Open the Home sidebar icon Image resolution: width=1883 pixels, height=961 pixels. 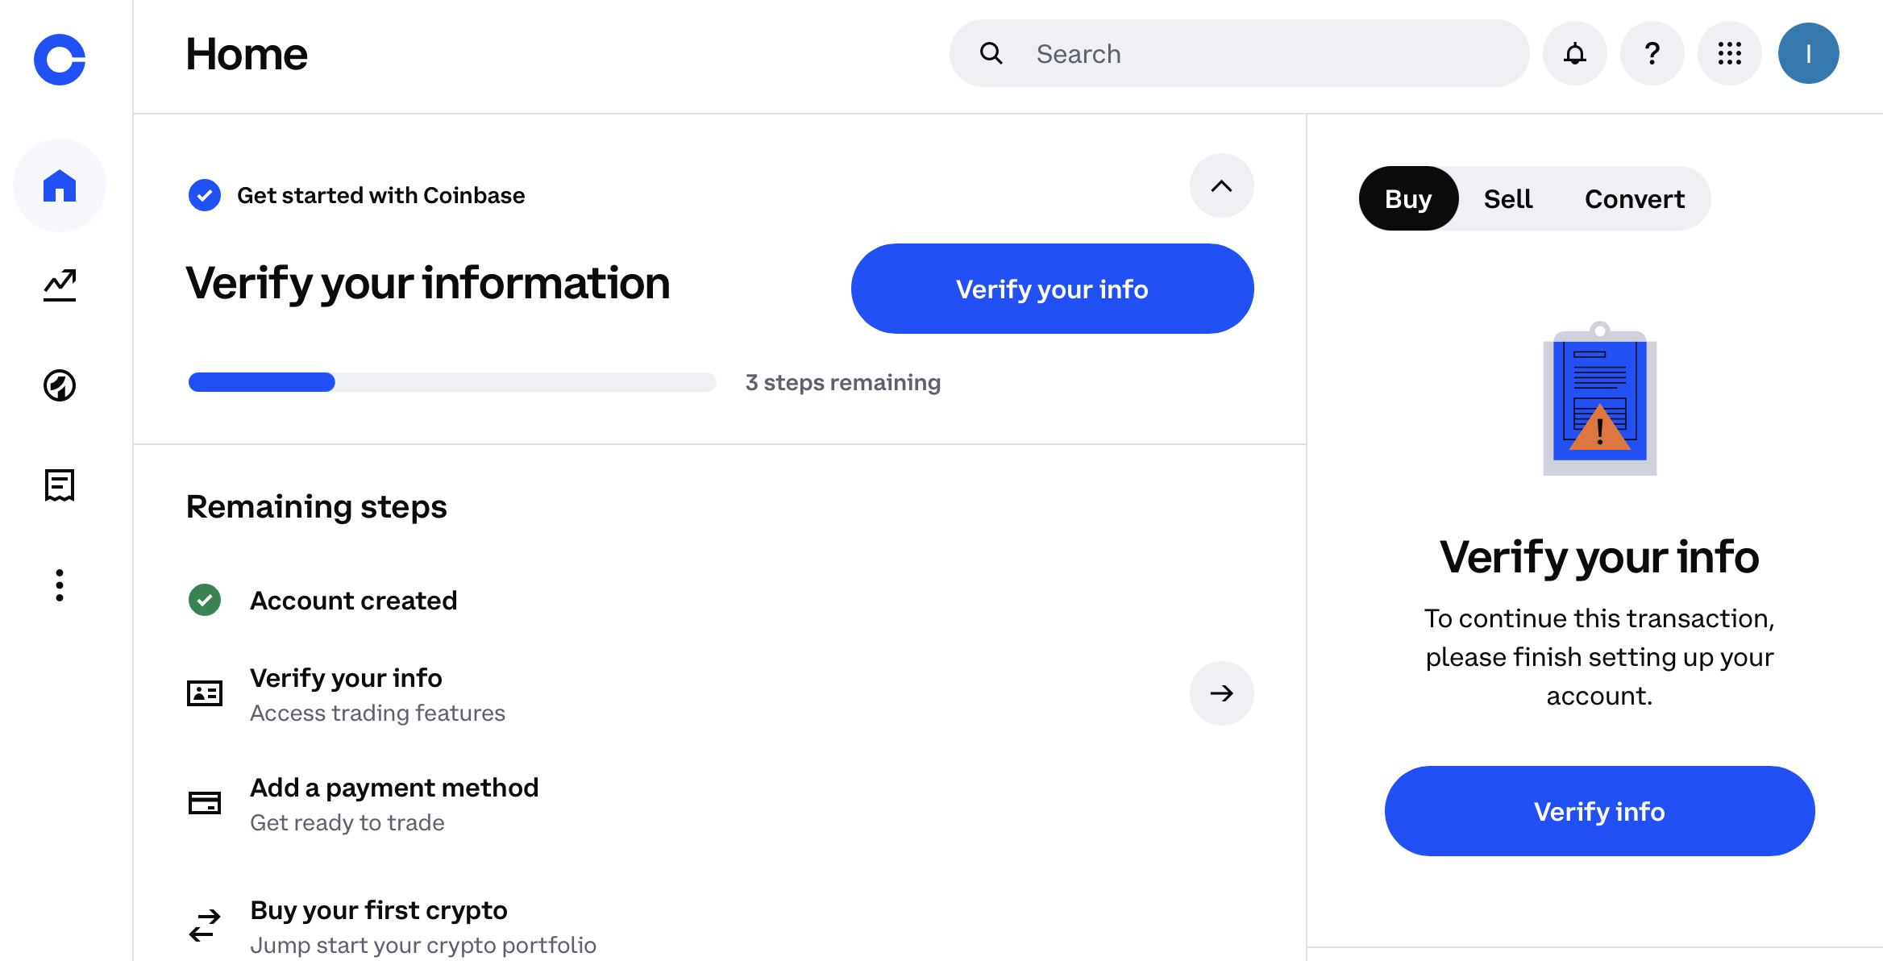click(x=60, y=185)
